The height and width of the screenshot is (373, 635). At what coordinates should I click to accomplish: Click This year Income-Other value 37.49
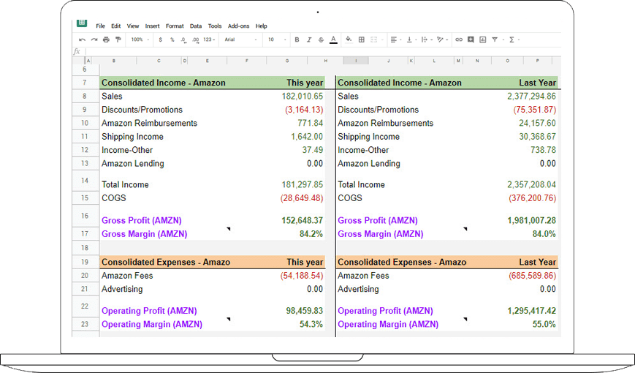pos(312,150)
